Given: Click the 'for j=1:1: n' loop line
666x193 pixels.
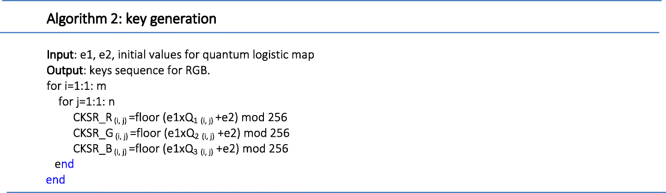Looking at the screenshot, I should (x=87, y=102).
